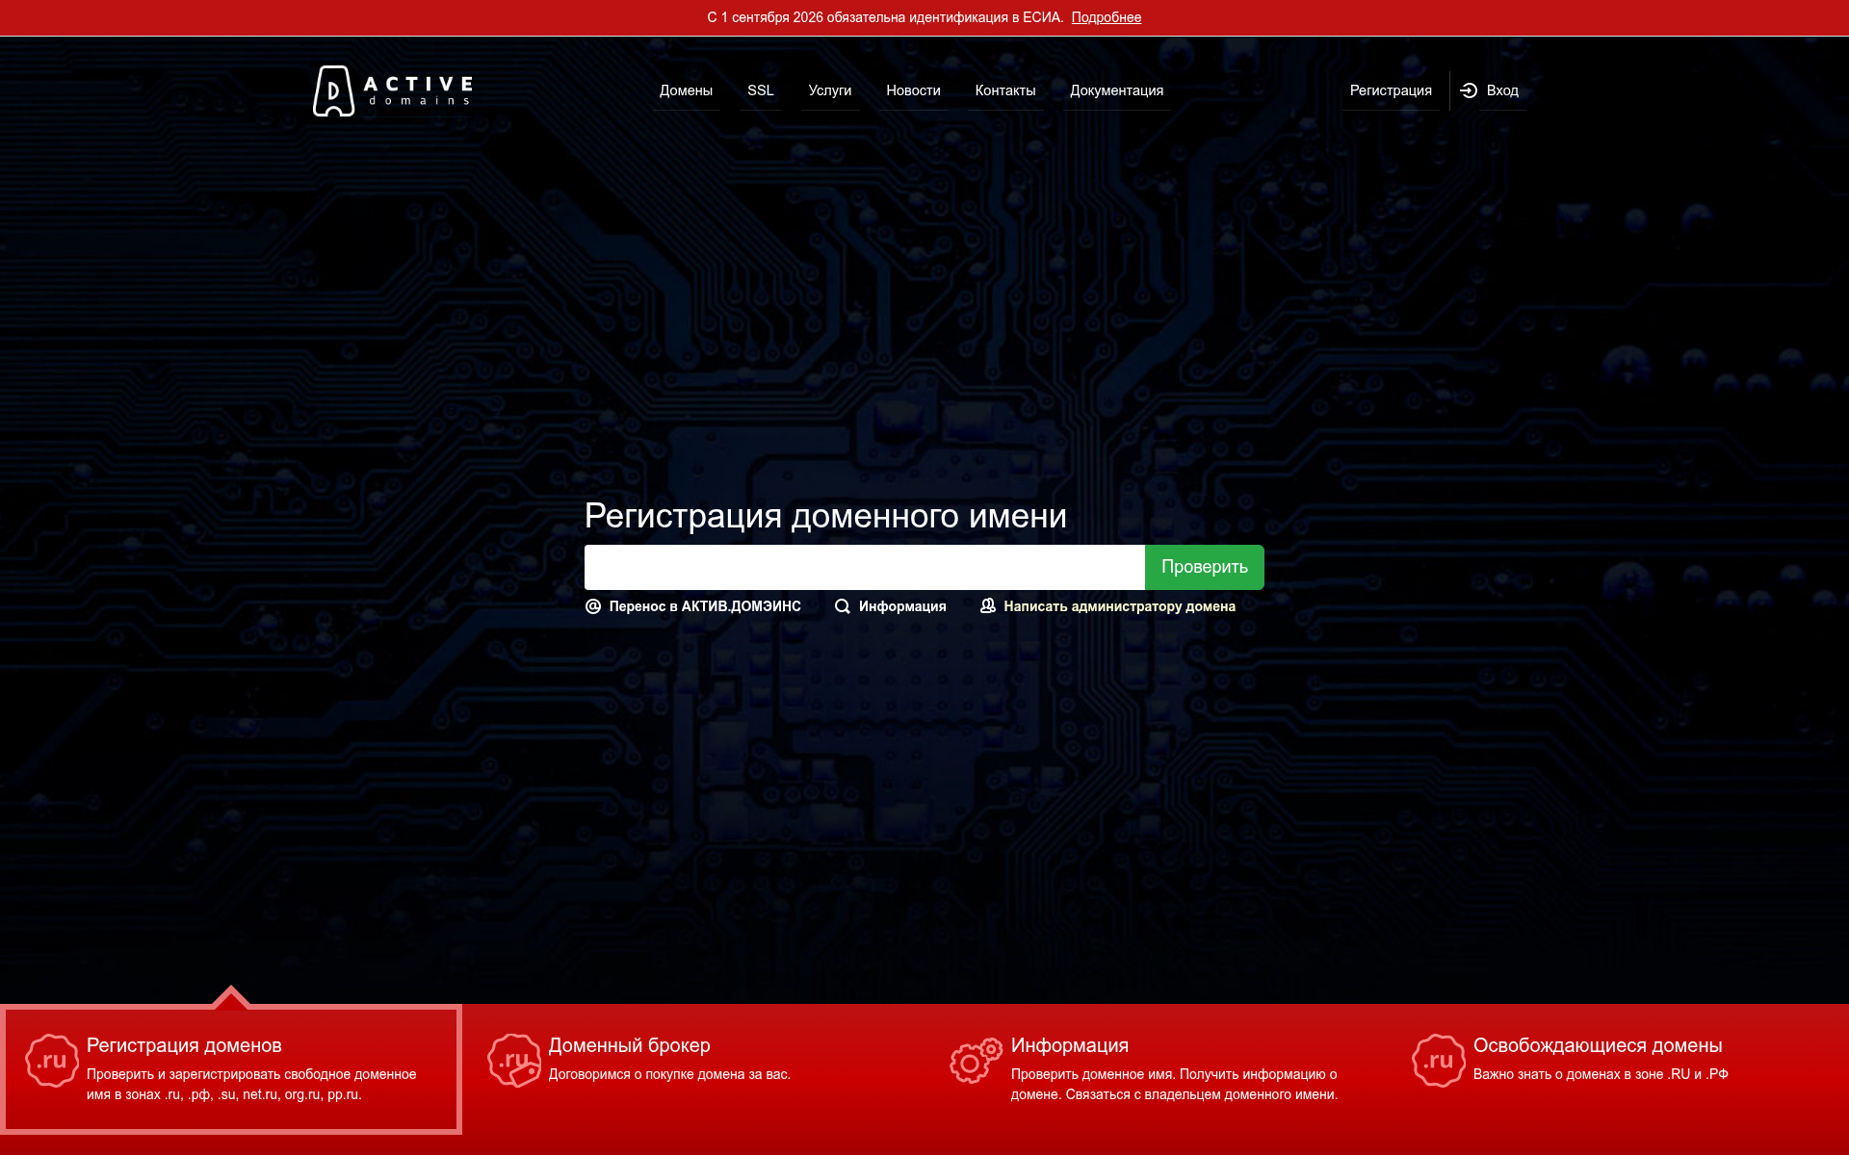Click Написать администратору домена link
1849x1155 pixels.
click(x=1119, y=606)
